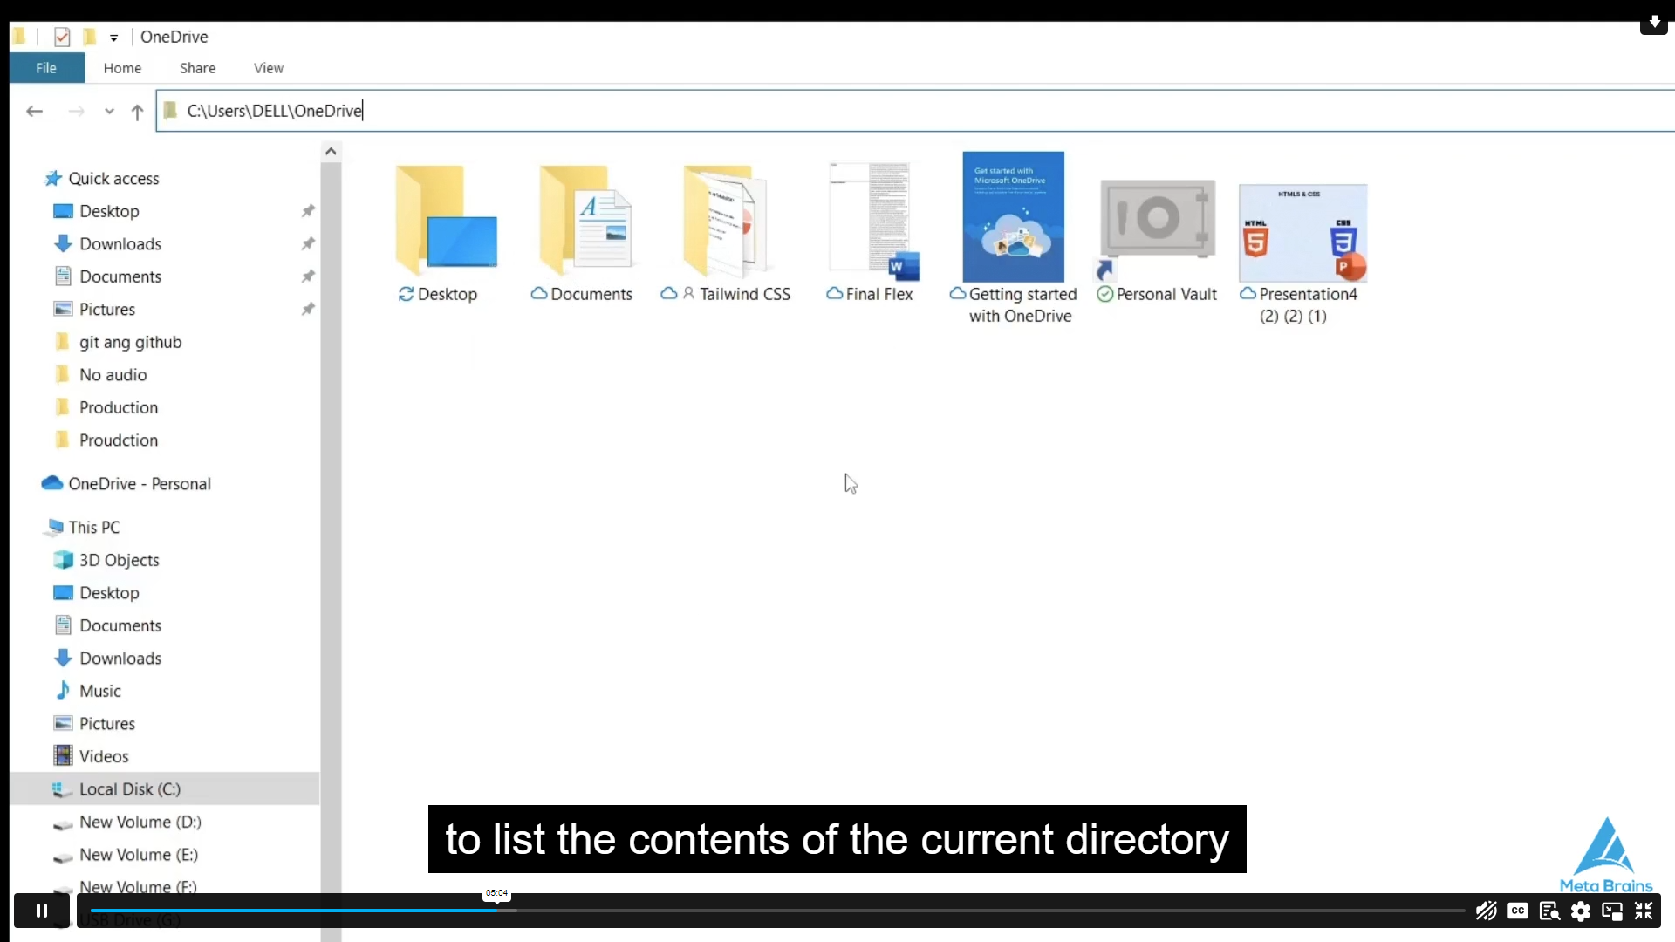
Task: Select New Volume (D:) drive
Action: [x=127, y=823]
